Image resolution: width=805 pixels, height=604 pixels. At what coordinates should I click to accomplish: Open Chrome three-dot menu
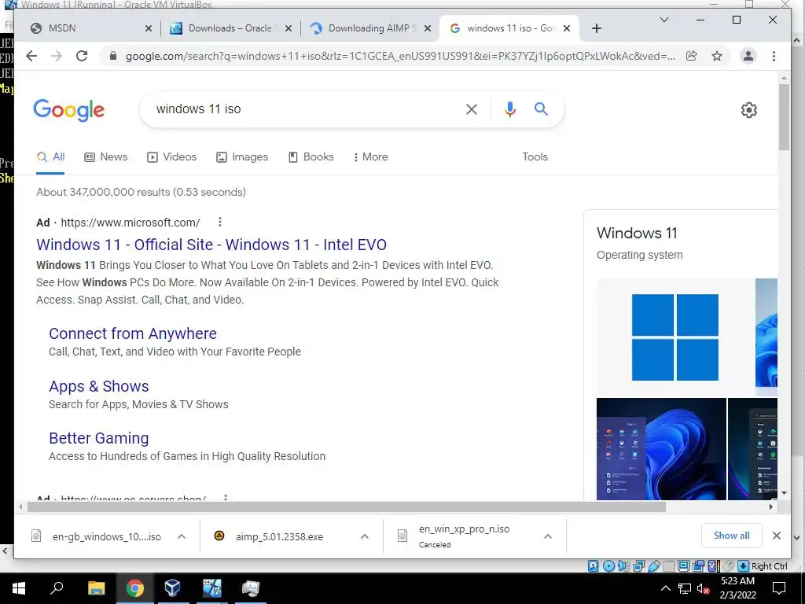[774, 56]
